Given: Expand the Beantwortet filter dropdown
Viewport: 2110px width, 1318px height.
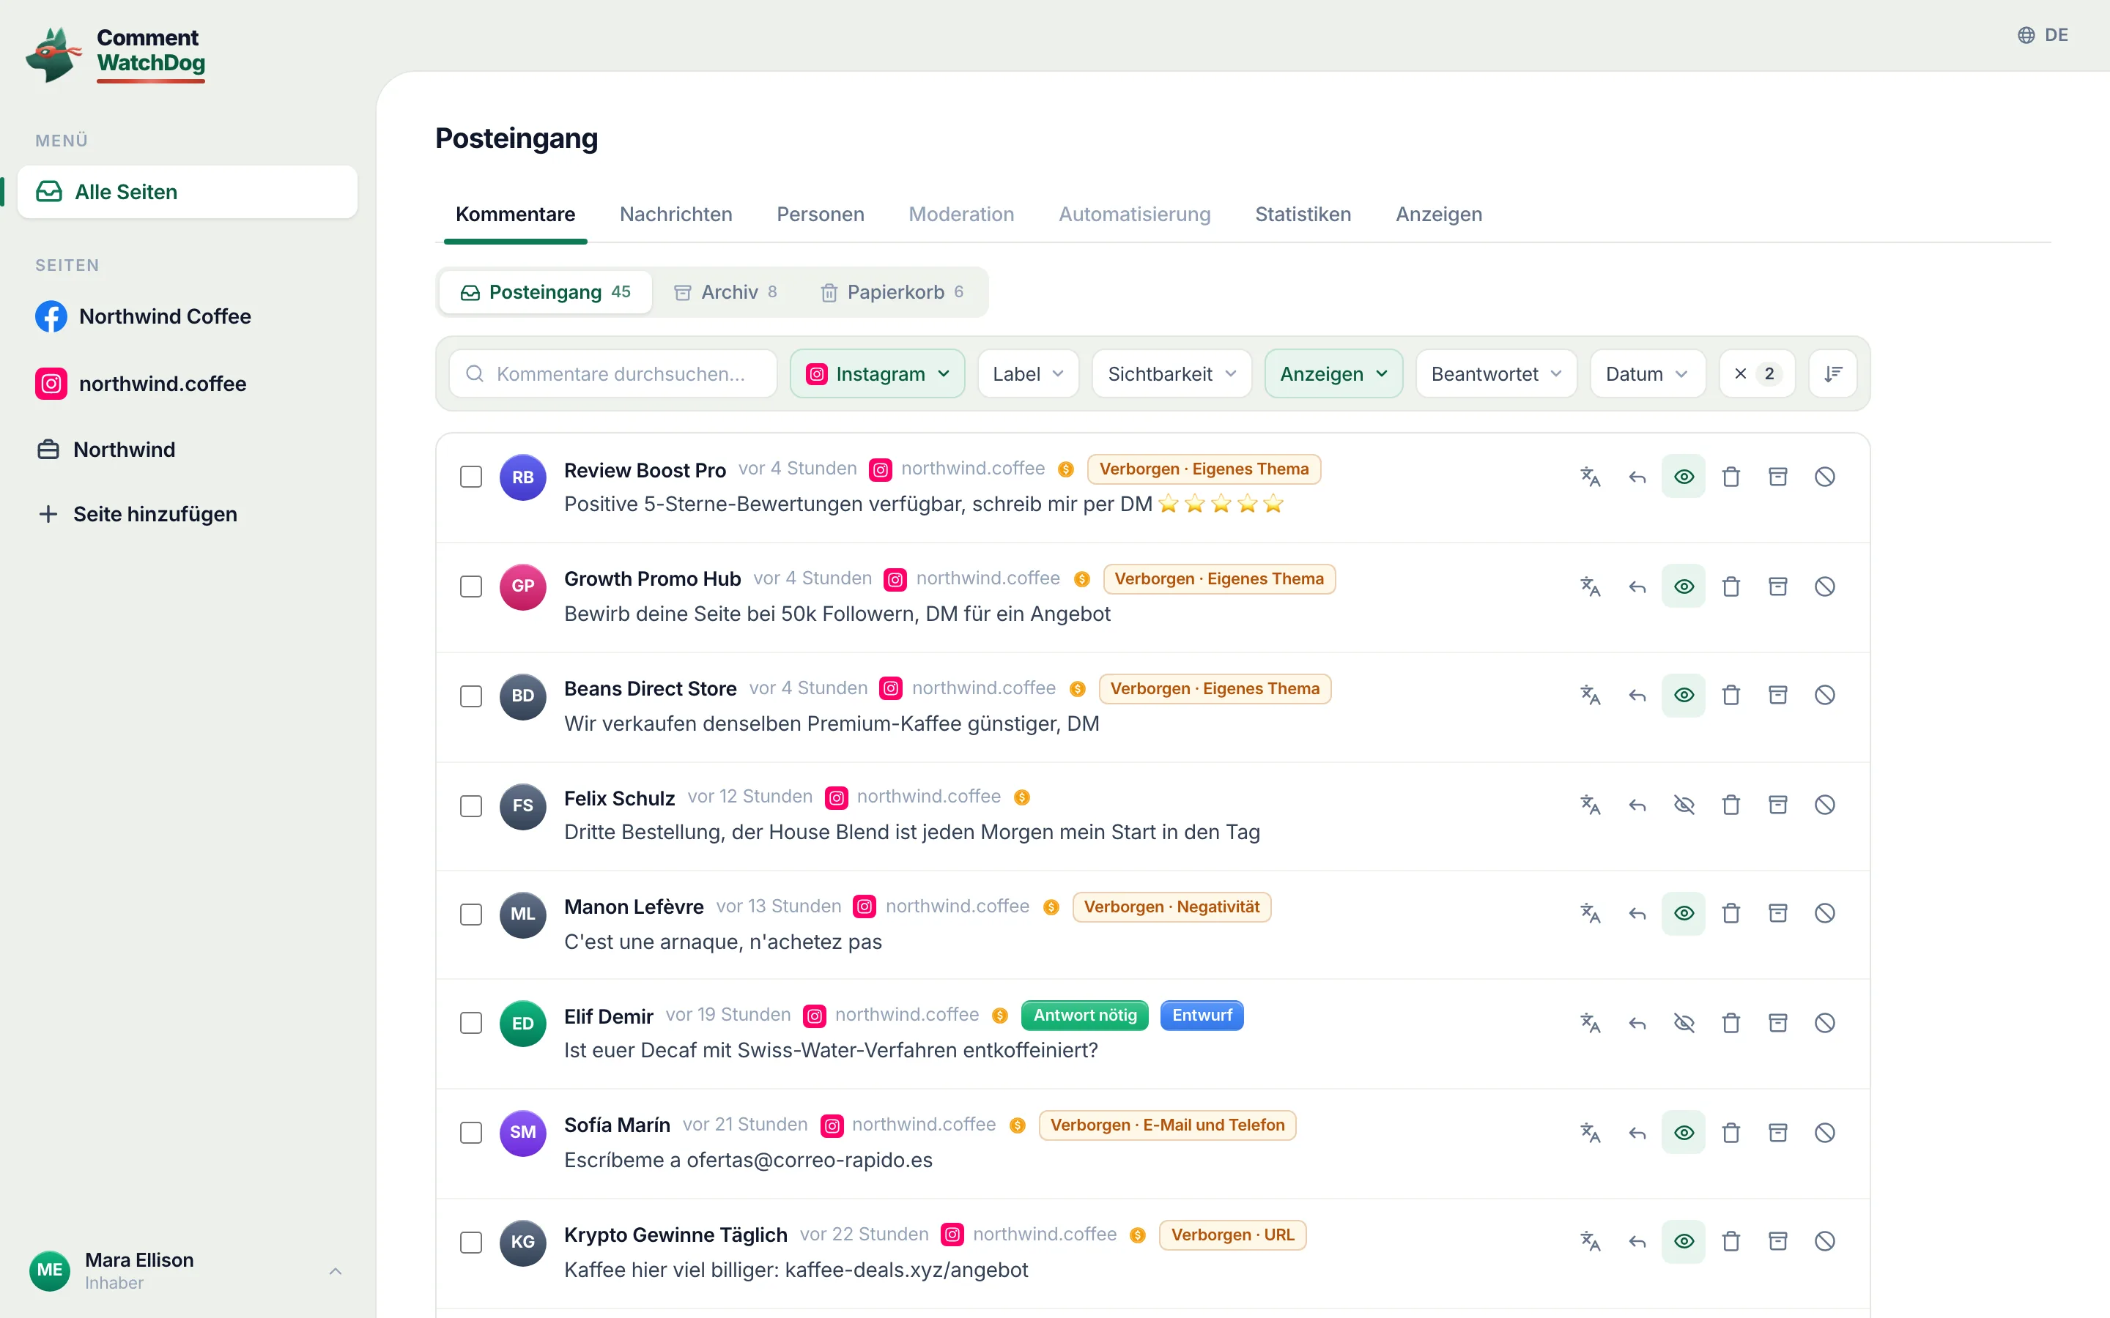Looking at the screenshot, I should [x=1496, y=374].
